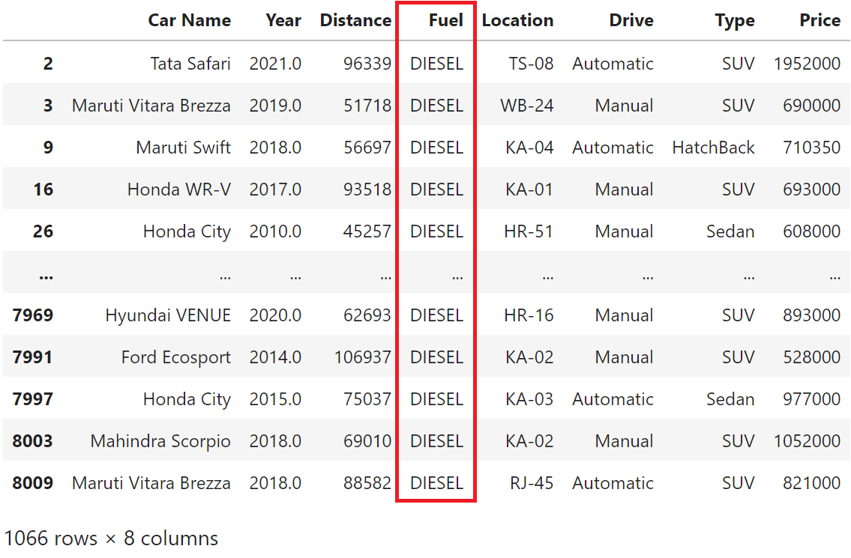Click price 1052000
Screen dimensions: 851x558
pos(807,441)
